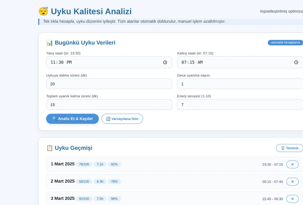Viewport: 303px width, 205px height.
Task: Delete the 2 Mart 2025 entry
Action: click(292, 181)
